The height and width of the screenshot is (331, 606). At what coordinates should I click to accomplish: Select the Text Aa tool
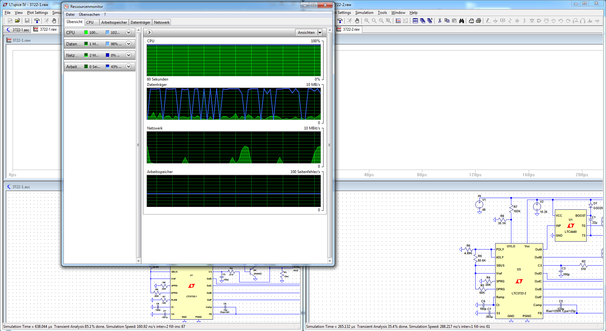[590, 21]
